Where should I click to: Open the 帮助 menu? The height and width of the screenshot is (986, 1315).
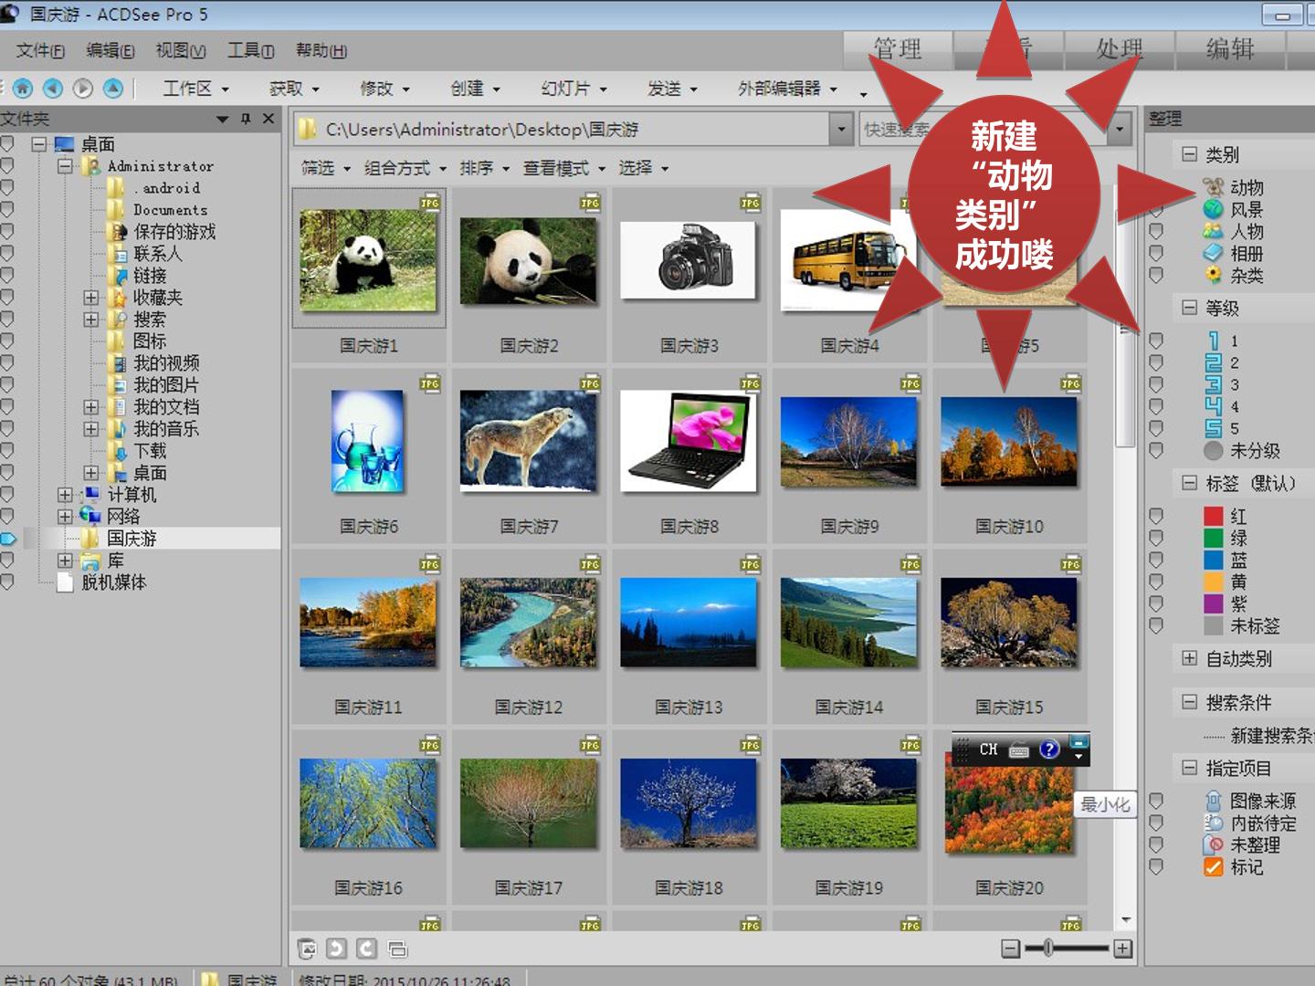point(321,51)
